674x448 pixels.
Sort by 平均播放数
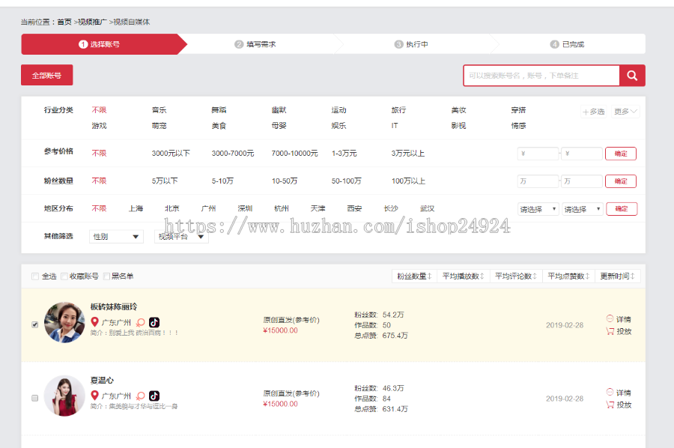tap(464, 276)
